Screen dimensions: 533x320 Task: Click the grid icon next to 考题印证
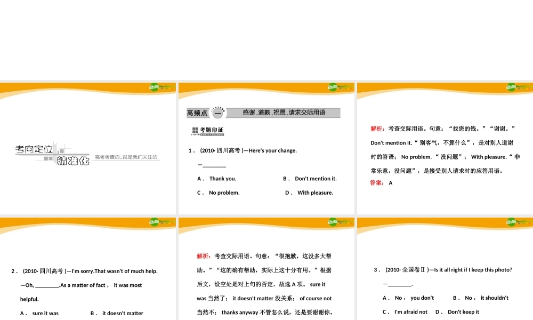(195, 130)
